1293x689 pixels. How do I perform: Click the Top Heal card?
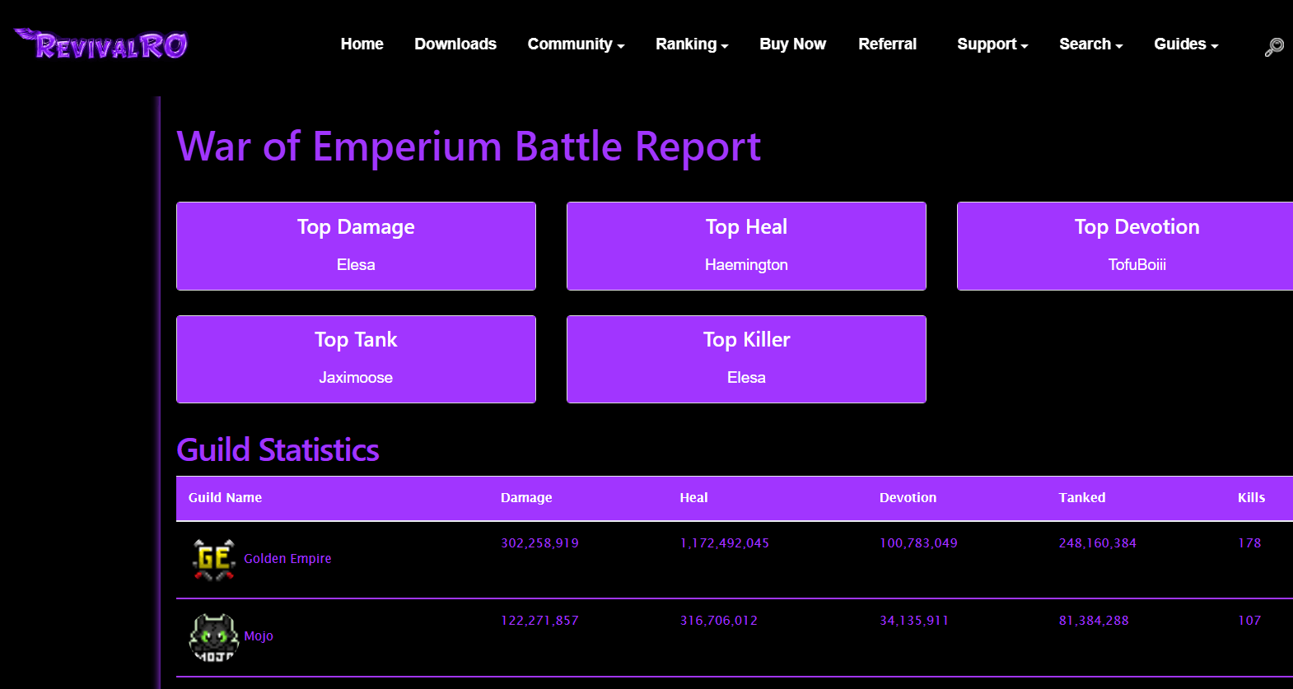(746, 246)
